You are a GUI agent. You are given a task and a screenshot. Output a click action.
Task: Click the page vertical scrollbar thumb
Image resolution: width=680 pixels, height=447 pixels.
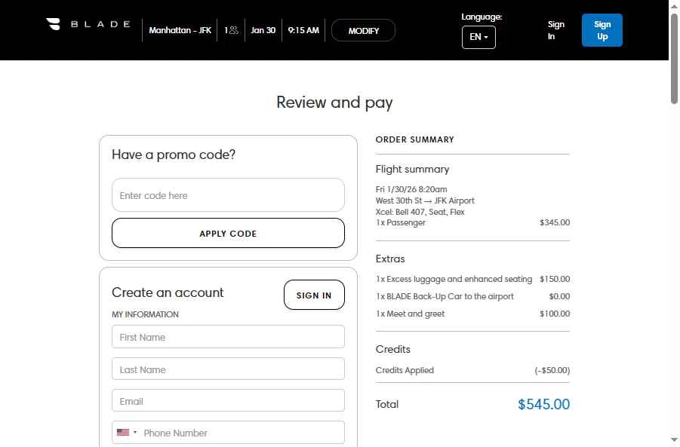coord(674,59)
